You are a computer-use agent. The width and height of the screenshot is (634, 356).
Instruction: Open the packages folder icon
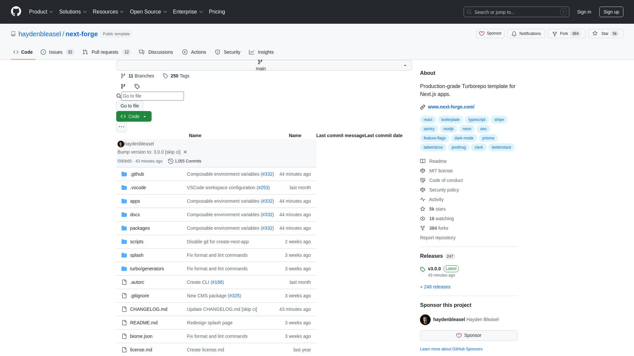point(124,228)
